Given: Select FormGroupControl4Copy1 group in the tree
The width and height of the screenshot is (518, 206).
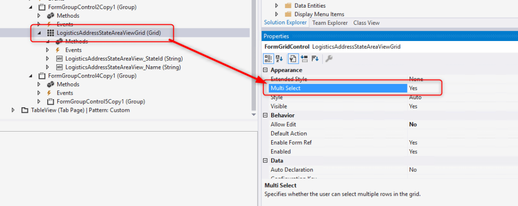Looking at the screenshot, I should [85, 75].
